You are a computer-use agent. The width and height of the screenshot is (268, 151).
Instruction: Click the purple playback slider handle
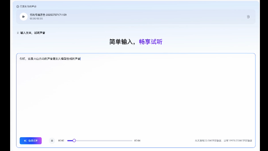point(74,140)
